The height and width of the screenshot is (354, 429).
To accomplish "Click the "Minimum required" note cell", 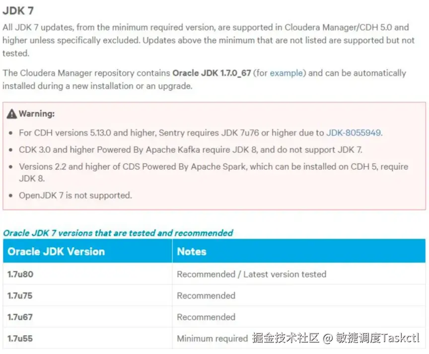I will pyautogui.click(x=212, y=339).
